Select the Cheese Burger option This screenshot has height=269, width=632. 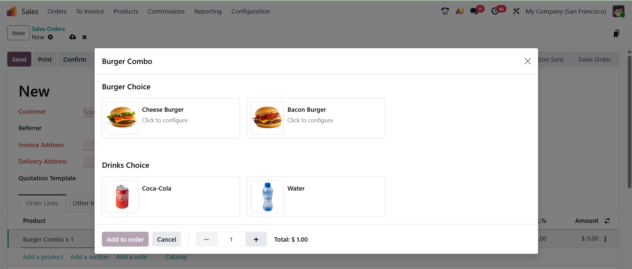tap(171, 118)
